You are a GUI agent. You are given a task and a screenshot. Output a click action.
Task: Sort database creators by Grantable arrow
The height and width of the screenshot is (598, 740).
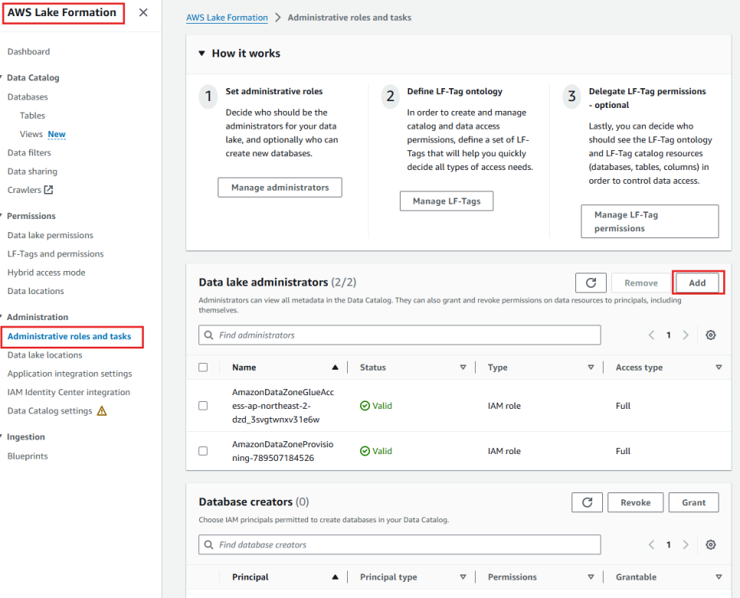point(719,577)
